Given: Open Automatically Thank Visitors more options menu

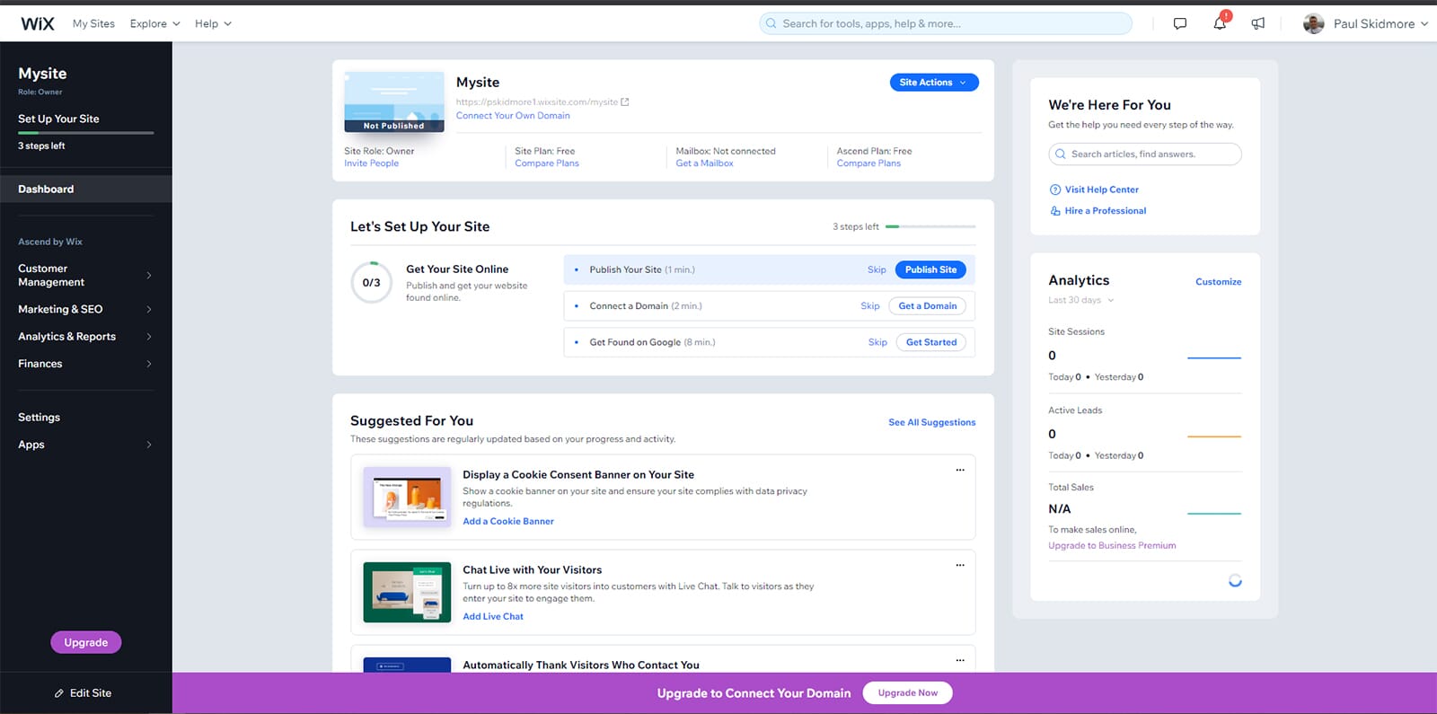Looking at the screenshot, I should click(x=960, y=660).
